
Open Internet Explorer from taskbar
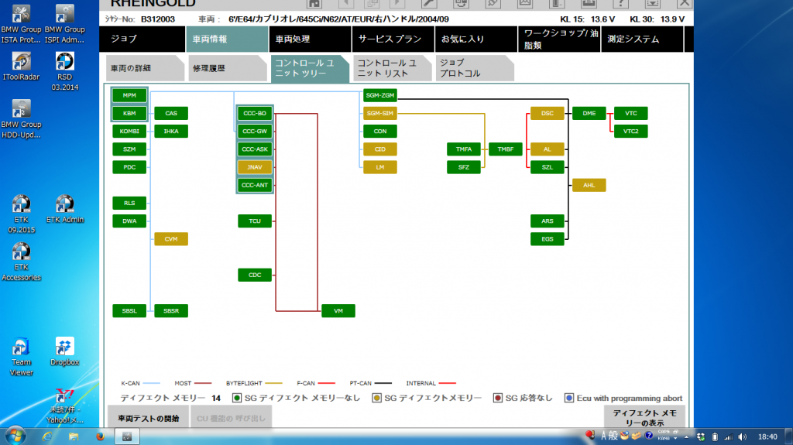47,436
